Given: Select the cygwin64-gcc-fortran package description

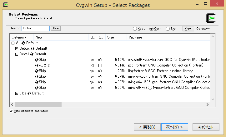Looking at the screenshot, I should point(169,60).
